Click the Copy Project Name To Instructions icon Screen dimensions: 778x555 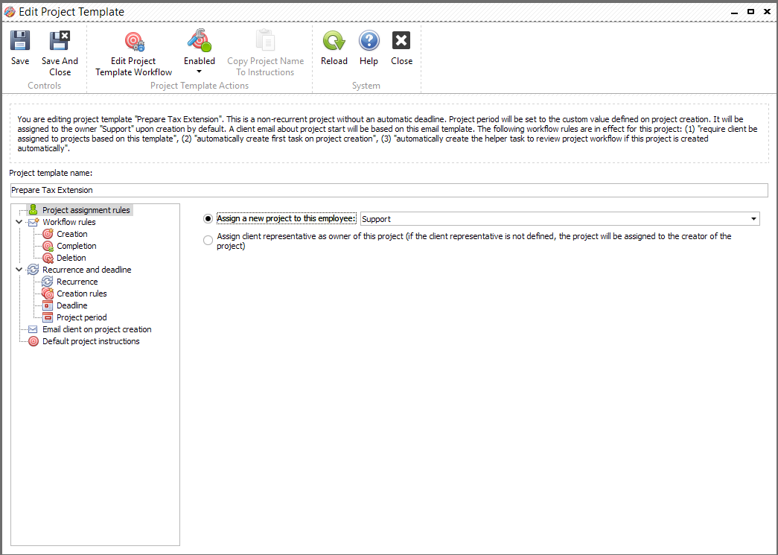[266, 41]
